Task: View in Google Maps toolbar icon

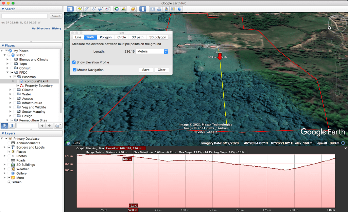Action: point(173,9)
